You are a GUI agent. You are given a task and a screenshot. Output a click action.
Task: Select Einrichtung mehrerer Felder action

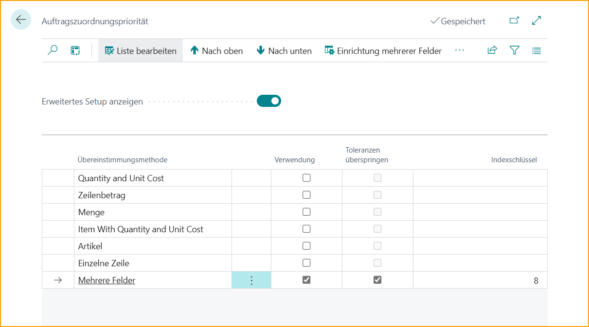click(383, 51)
